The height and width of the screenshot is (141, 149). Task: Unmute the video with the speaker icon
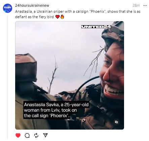[x=116, y=122]
